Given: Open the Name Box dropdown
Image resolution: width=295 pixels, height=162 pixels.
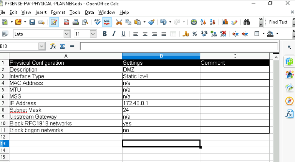Looking at the screenshot, I should 42,46.
